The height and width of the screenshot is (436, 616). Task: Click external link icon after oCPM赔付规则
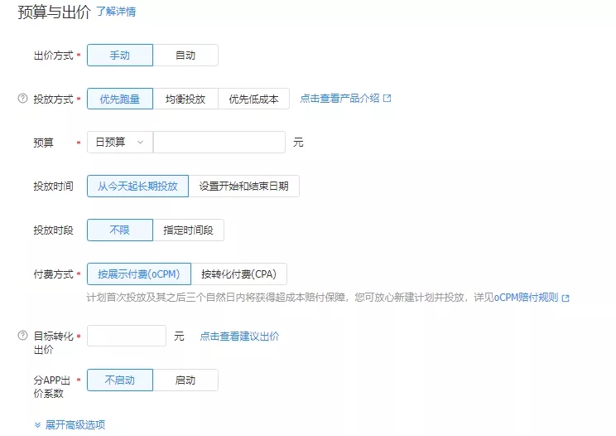(565, 298)
